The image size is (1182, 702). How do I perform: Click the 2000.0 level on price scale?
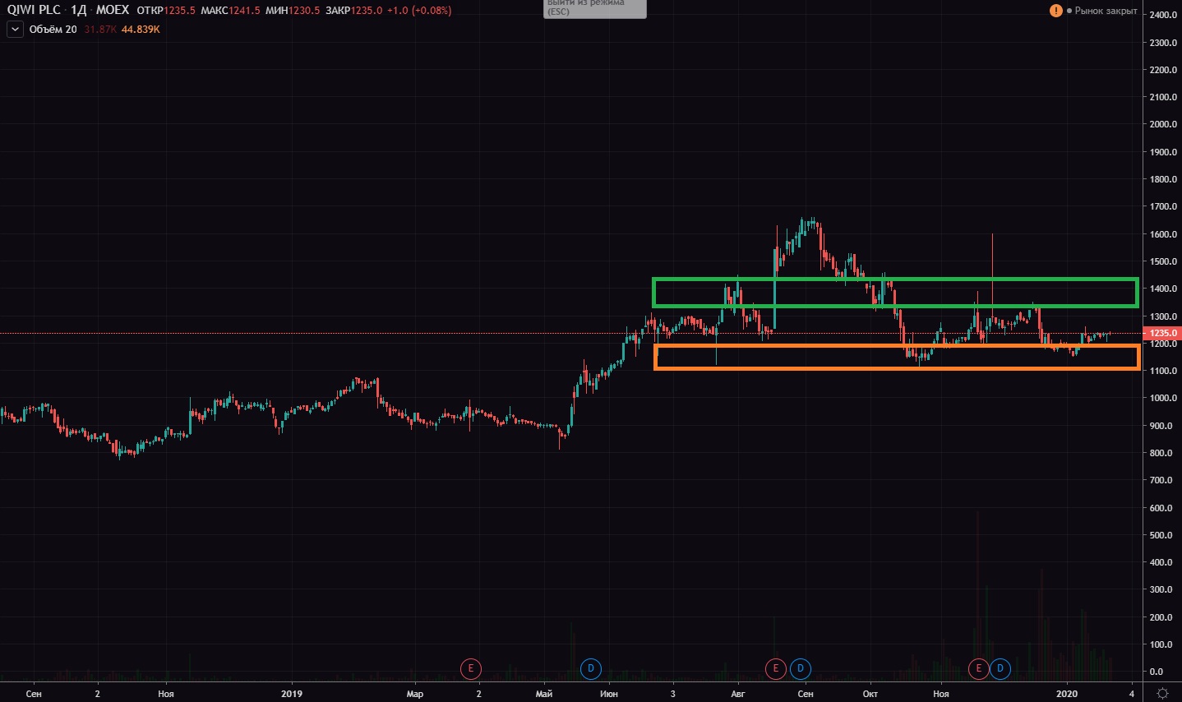(1163, 125)
